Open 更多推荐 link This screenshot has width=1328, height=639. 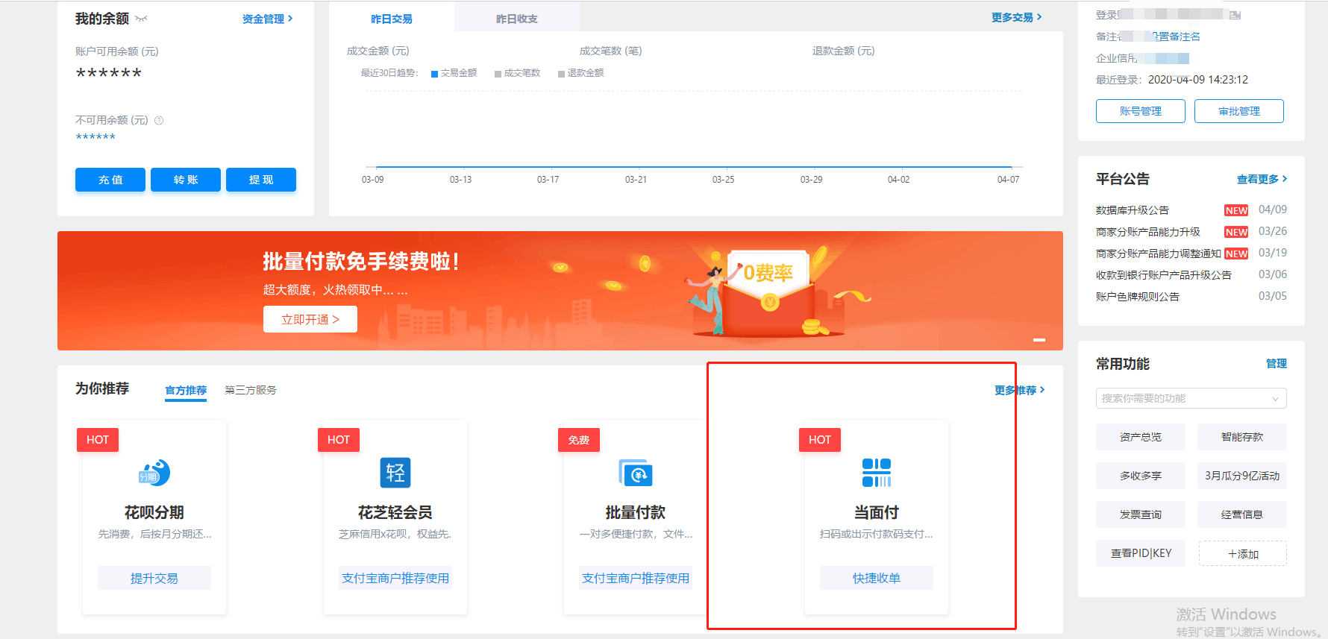coord(1020,390)
